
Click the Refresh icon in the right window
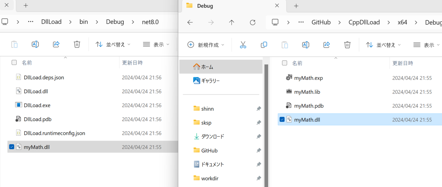252,22
